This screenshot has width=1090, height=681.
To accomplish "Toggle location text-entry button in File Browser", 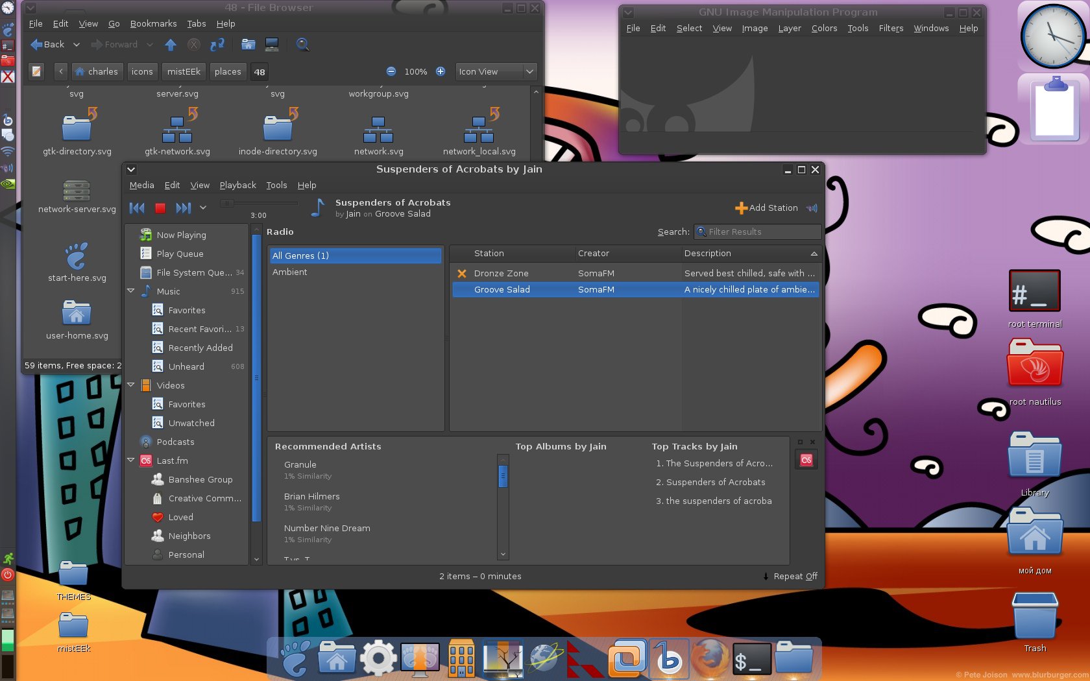I will 37,72.
